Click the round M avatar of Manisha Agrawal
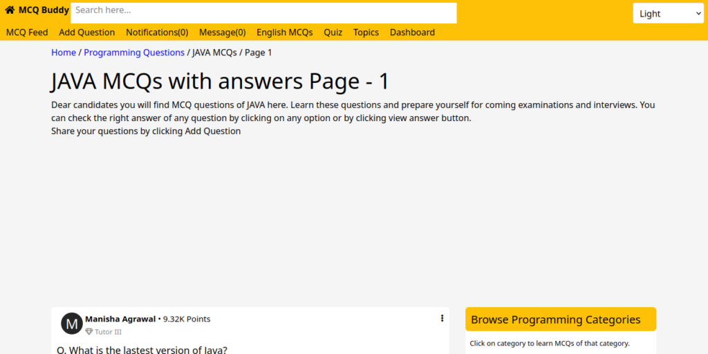The height and width of the screenshot is (354, 708). tap(72, 324)
